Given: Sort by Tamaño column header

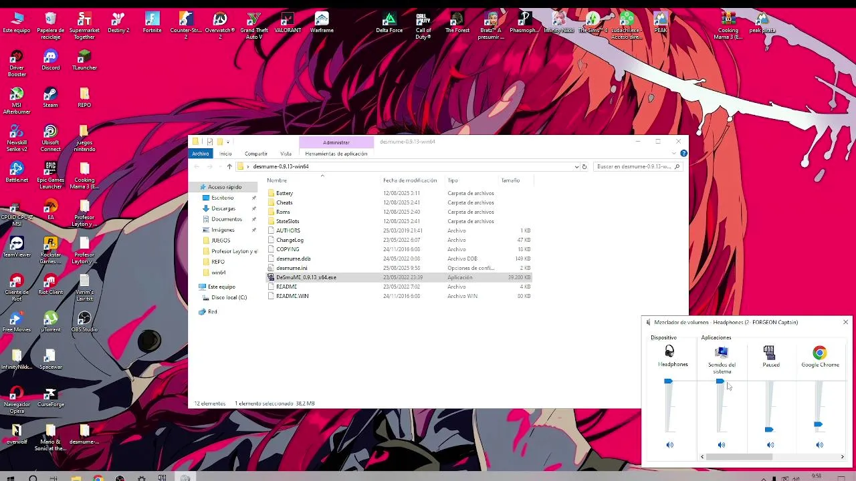Looking at the screenshot, I should tap(510, 180).
